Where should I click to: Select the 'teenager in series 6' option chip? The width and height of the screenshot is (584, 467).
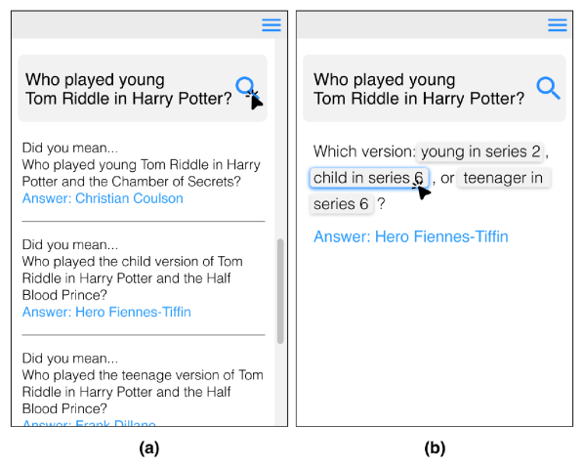[504, 178]
